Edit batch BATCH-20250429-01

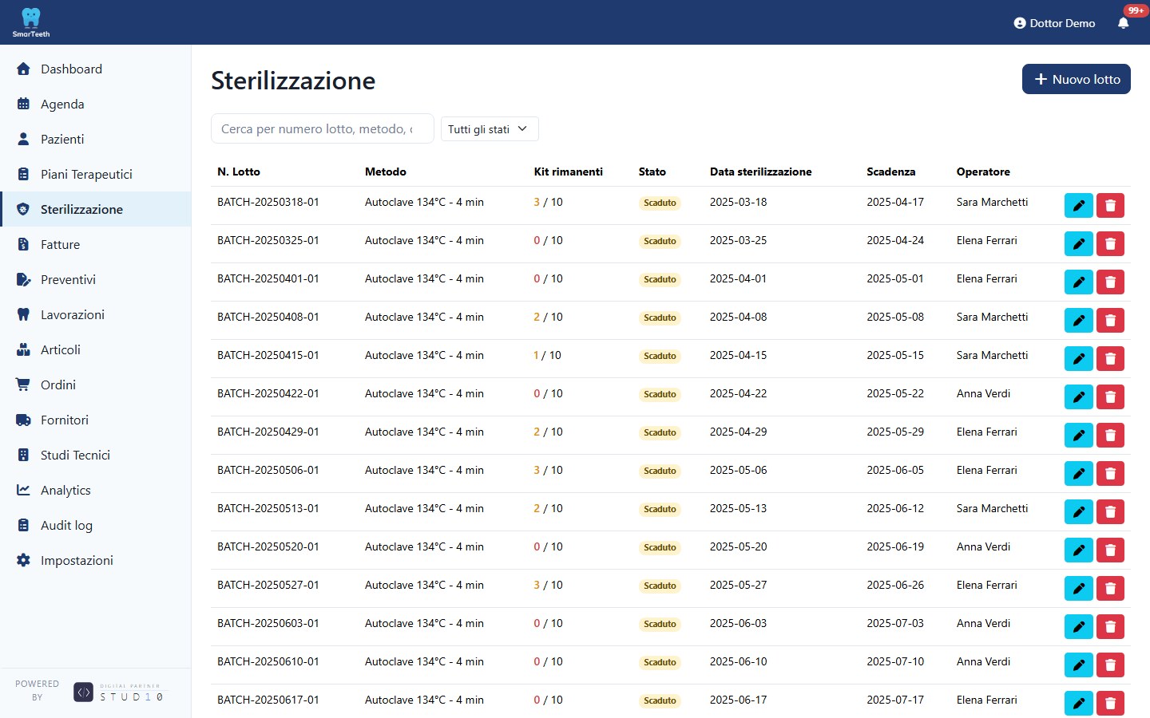click(1078, 435)
